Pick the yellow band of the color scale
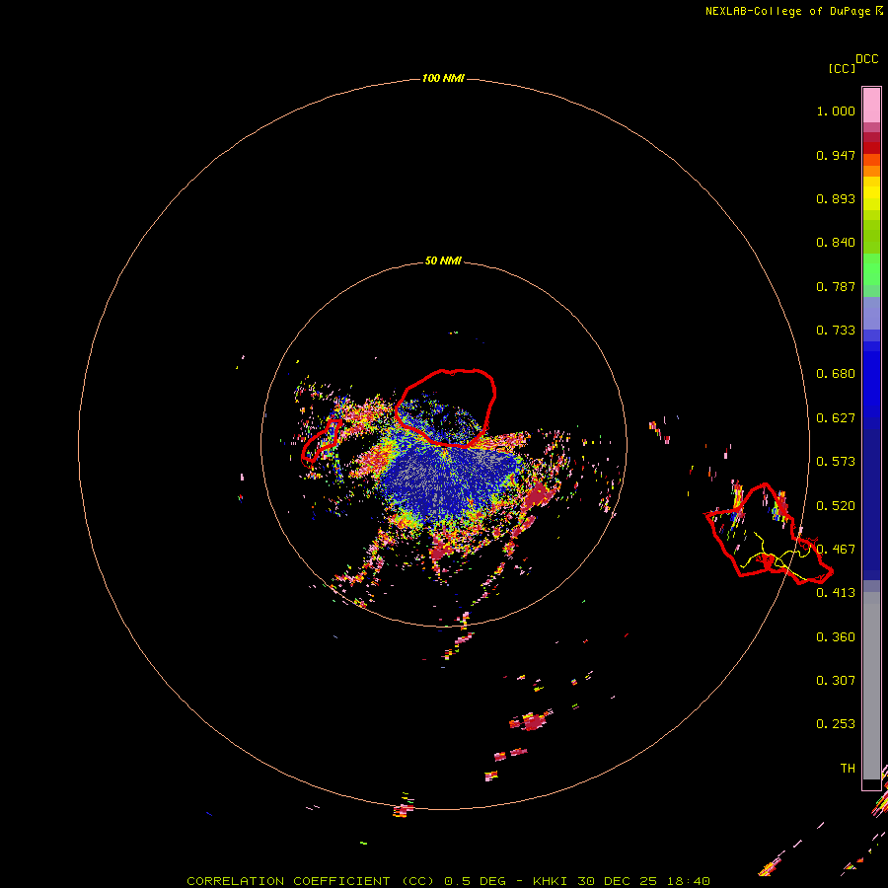888x888 pixels. click(x=871, y=193)
